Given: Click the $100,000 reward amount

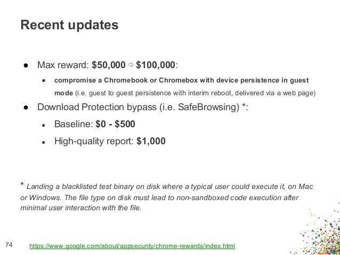Looking at the screenshot, I should [x=156, y=65].
